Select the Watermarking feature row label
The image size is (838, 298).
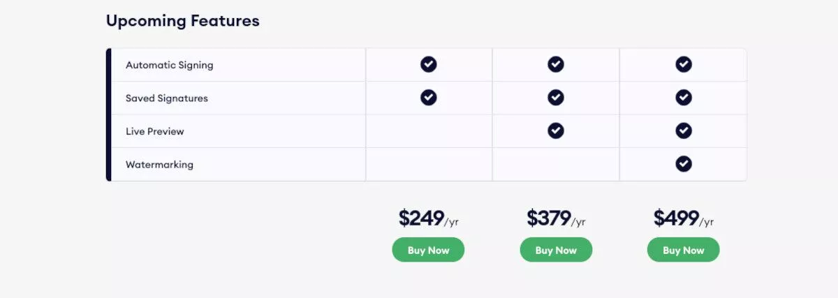(x=159, y=165)
